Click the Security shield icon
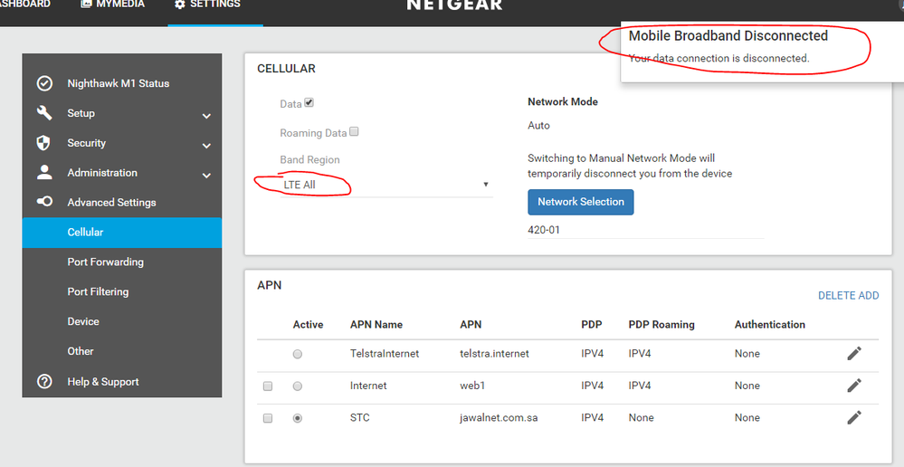The image size is (904, 467). coord(43,143)
